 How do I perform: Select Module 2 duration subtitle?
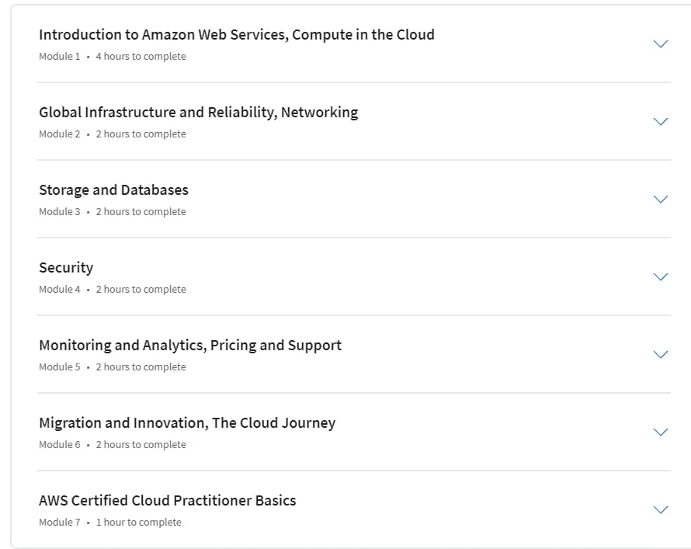pyautogui.click(x=113, y=134)
